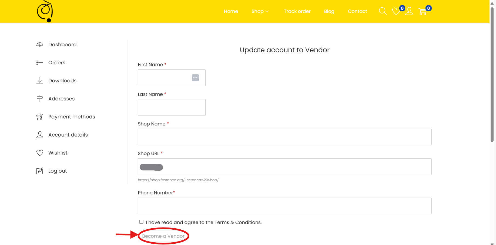Click the Log out icon in sidebar
This screenshot has height=245, width=496.
point(40,171)
